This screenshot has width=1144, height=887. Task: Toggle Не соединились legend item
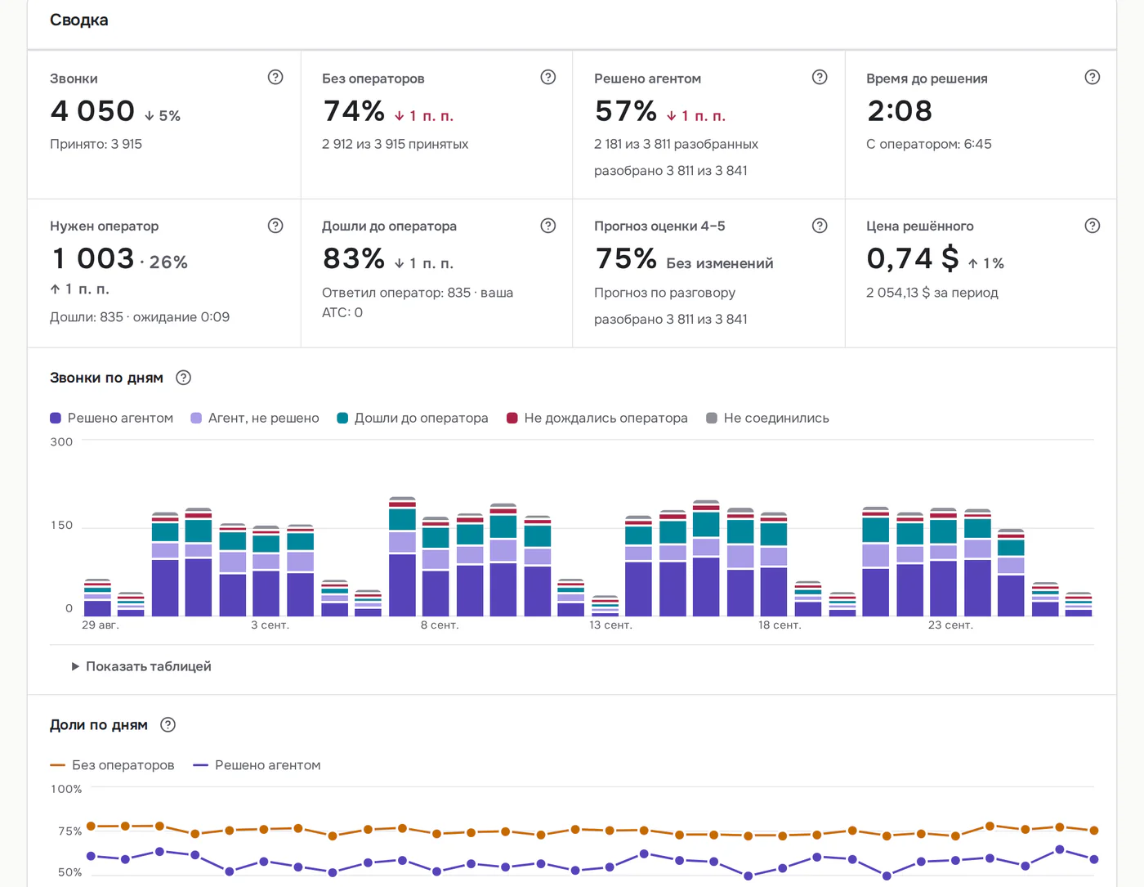768,419
